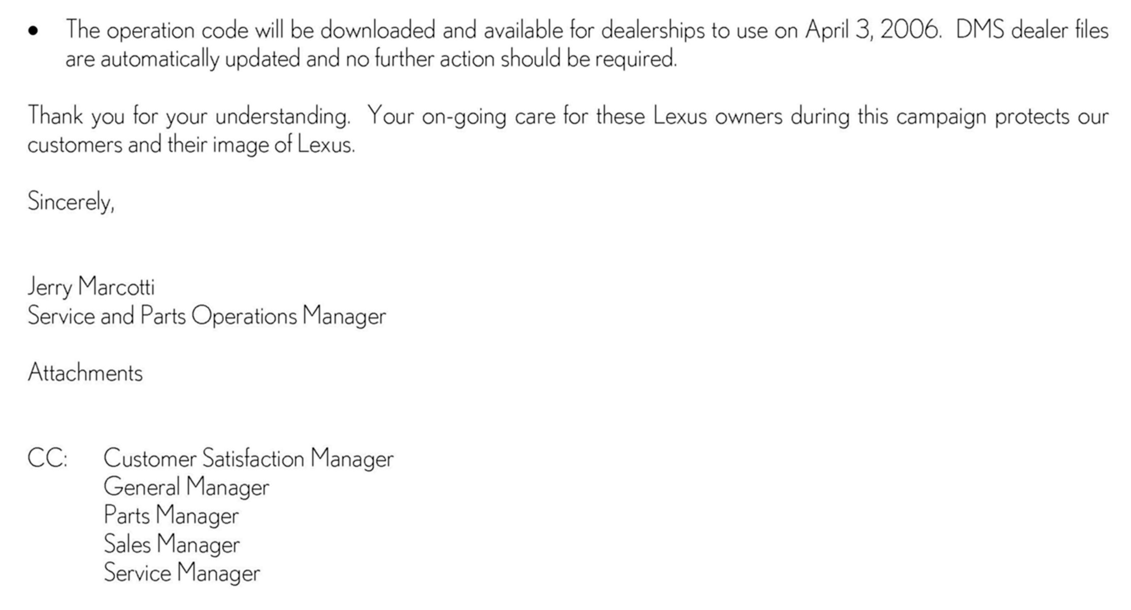Screen dimensions: 1131x610
Task: Click Sales Manager in CC list
Action: [172, 544]
